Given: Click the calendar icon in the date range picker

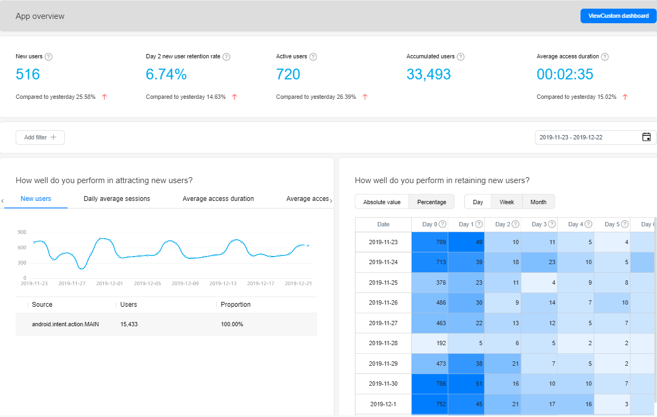Looking at the screenshot, I should coord(646,137).
